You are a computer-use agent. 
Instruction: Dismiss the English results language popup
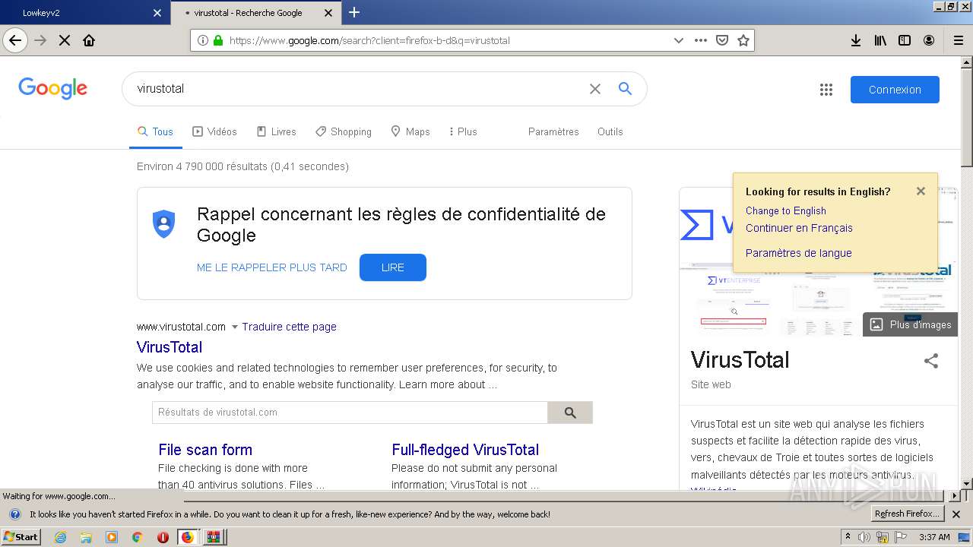921,191
